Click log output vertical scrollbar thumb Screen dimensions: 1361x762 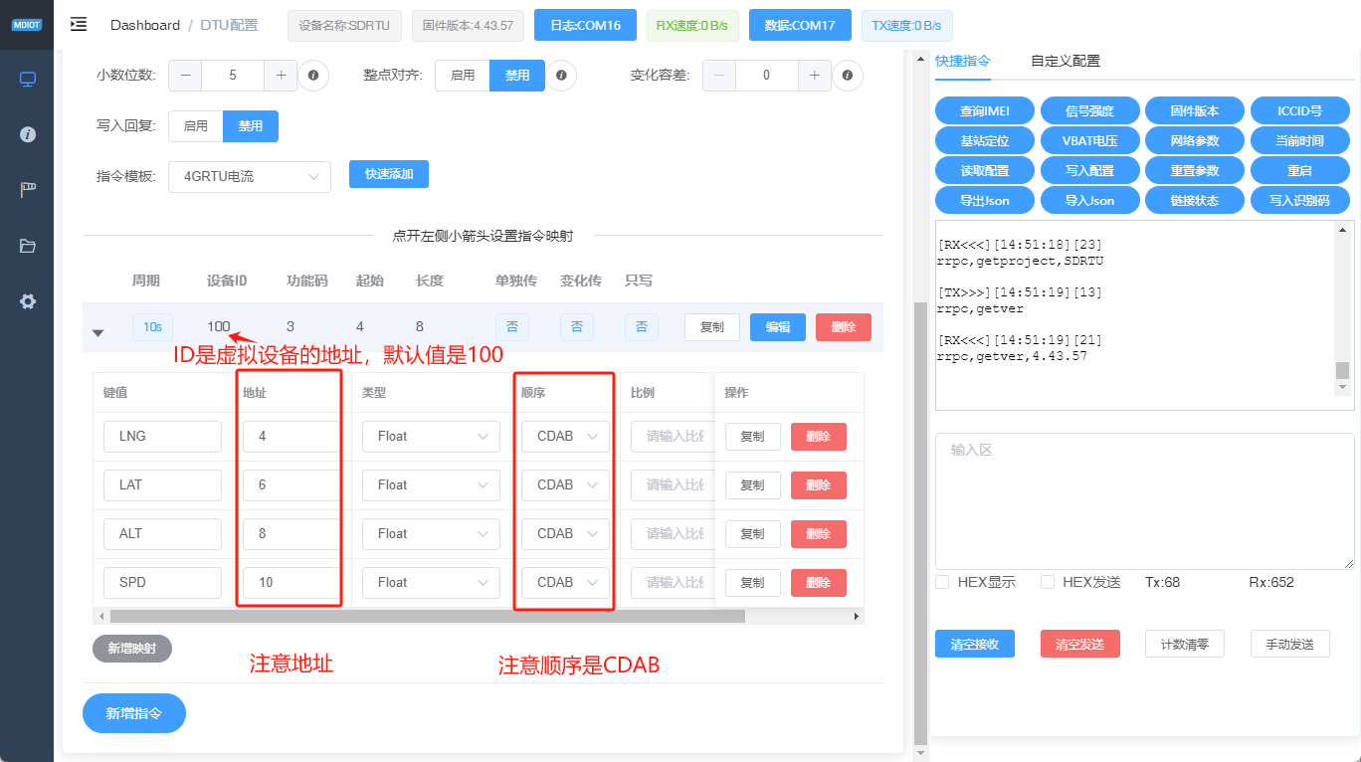click(1343, 370)
